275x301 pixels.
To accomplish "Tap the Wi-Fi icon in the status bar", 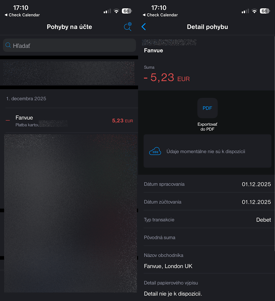I will 116,11.
